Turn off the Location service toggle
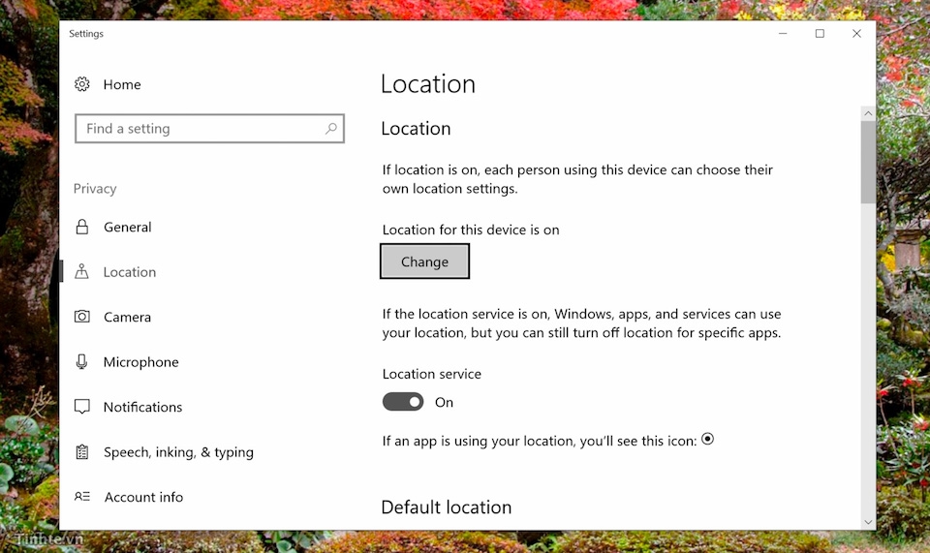The width and height of the screenshot is (930, 553). coord(403,402)
